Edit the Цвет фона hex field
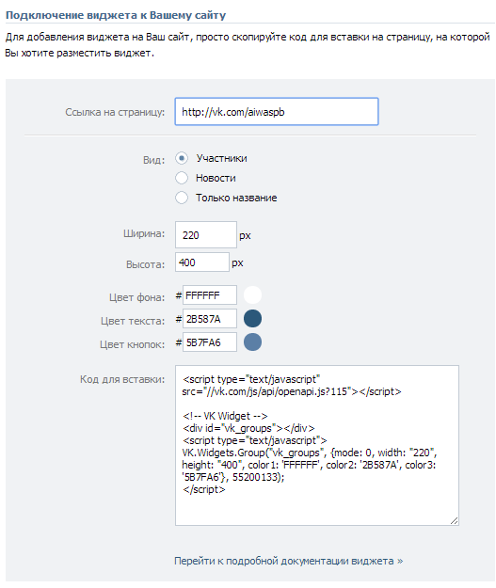496x588 pixels. pyautogui.click(x=210, y=295)
